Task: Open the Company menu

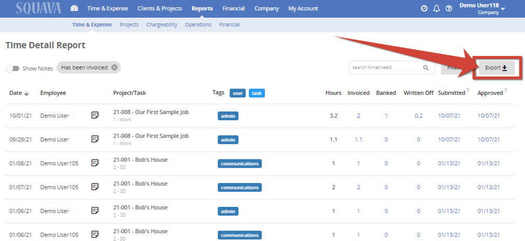Action: click(266, 8)
